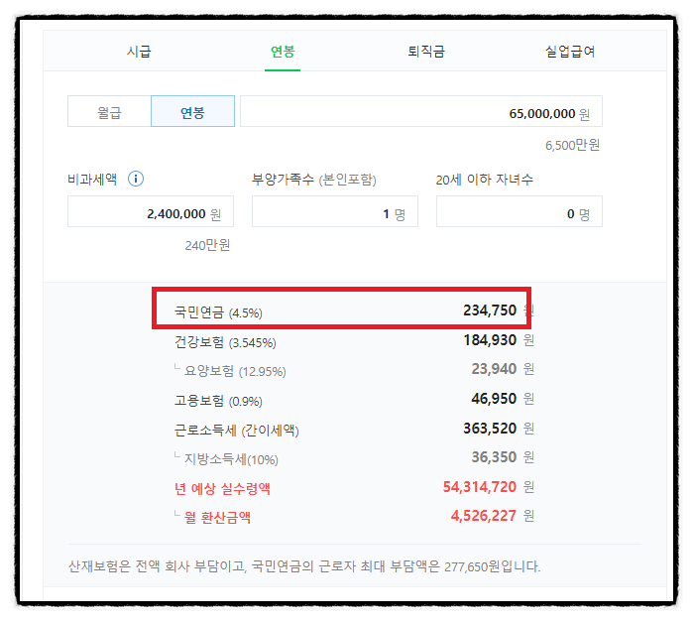Click the 부양가족수 count input field
The image size is (693, 621).
pyautogui.click(x=334, y=212)
